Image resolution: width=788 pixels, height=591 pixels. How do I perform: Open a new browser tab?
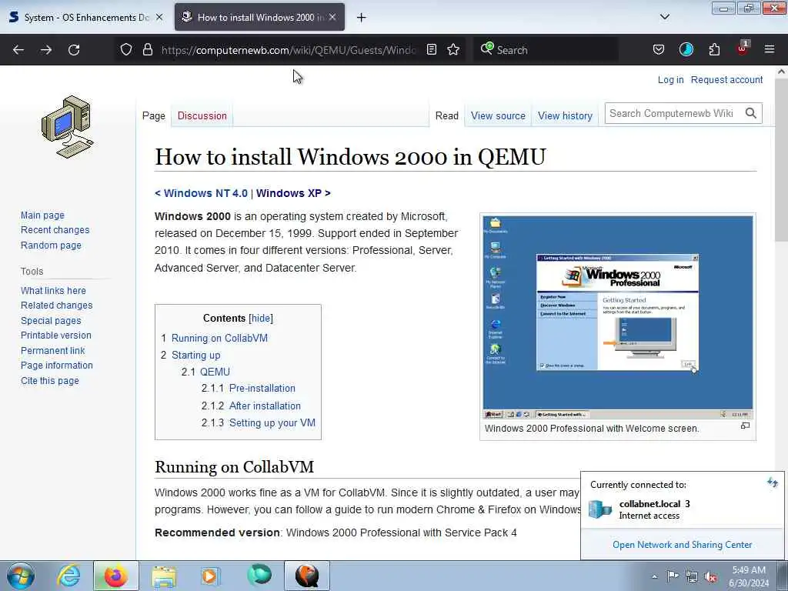361,18
